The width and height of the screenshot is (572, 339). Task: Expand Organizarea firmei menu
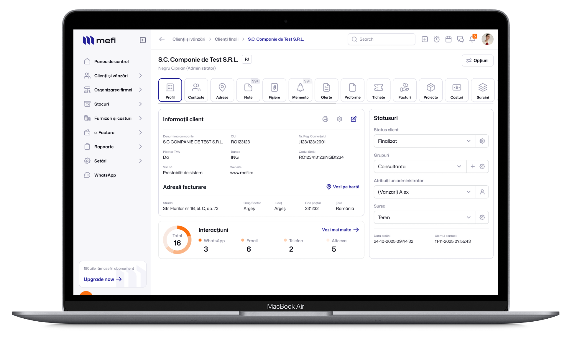point(113,90)
